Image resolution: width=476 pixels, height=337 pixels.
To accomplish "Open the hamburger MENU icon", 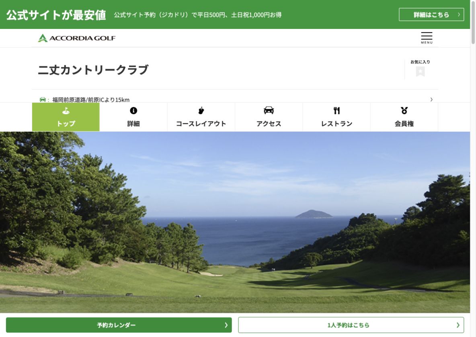I will (427, 38).
